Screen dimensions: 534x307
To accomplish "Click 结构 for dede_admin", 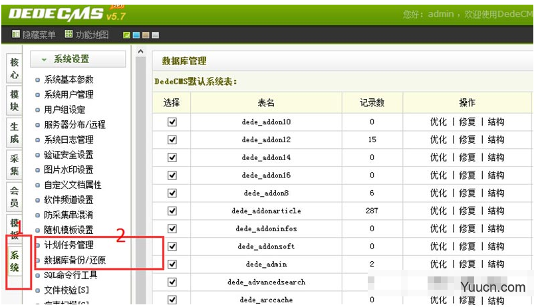I will coord(496,264).
